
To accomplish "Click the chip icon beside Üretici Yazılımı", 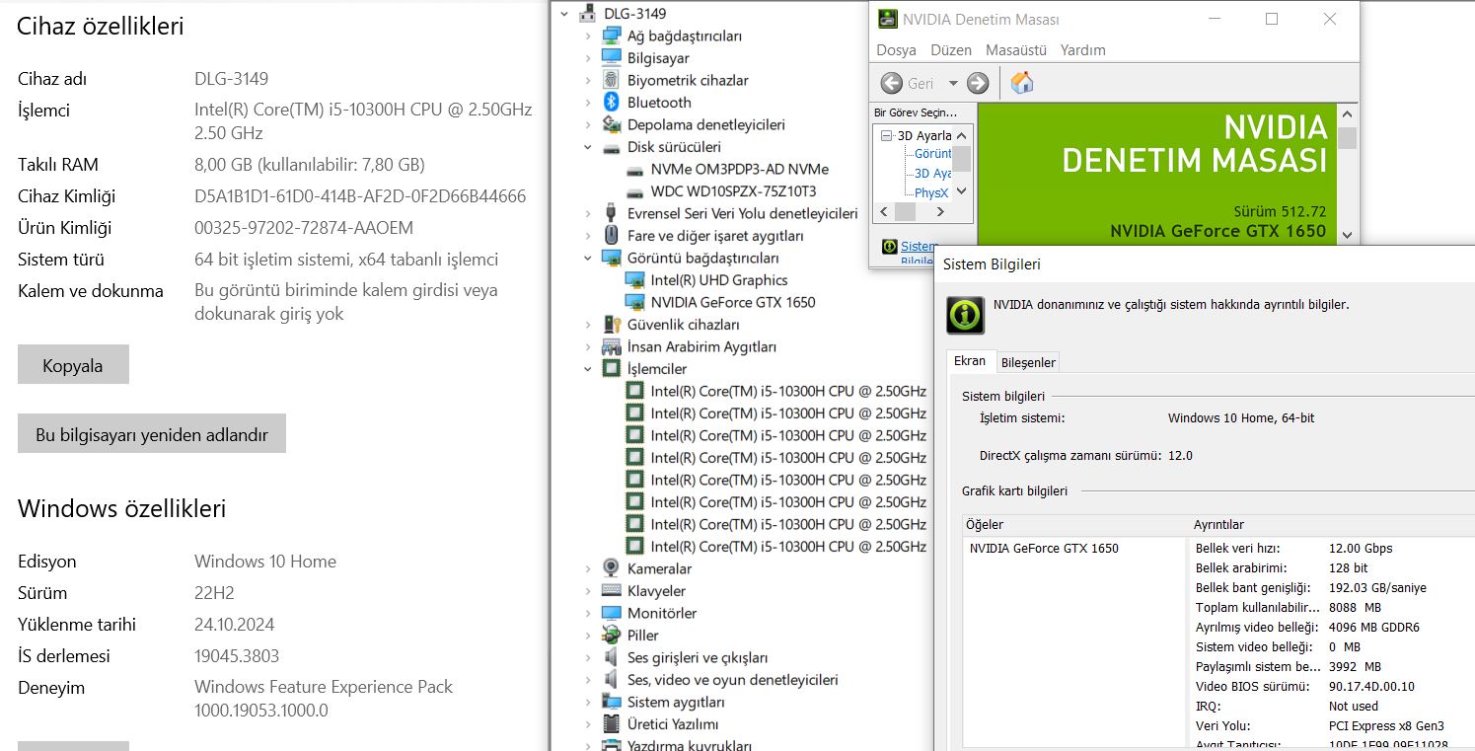I will click(612, 724).
